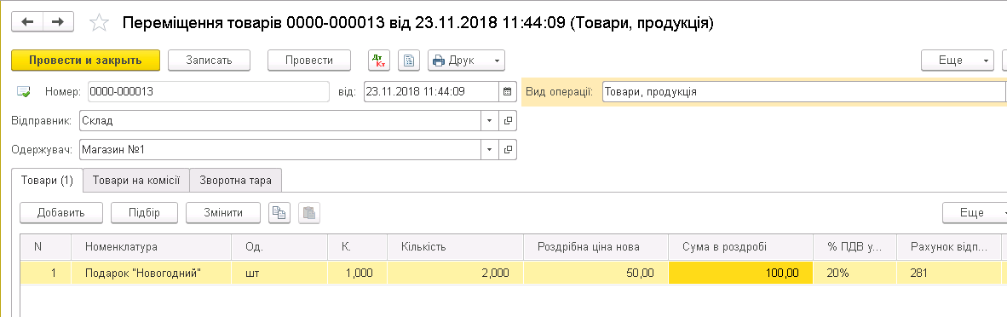The width and height of the screenshot is (1007, 317).
Task: Switch to Зворотна тара tab
Action: point(236,181)
